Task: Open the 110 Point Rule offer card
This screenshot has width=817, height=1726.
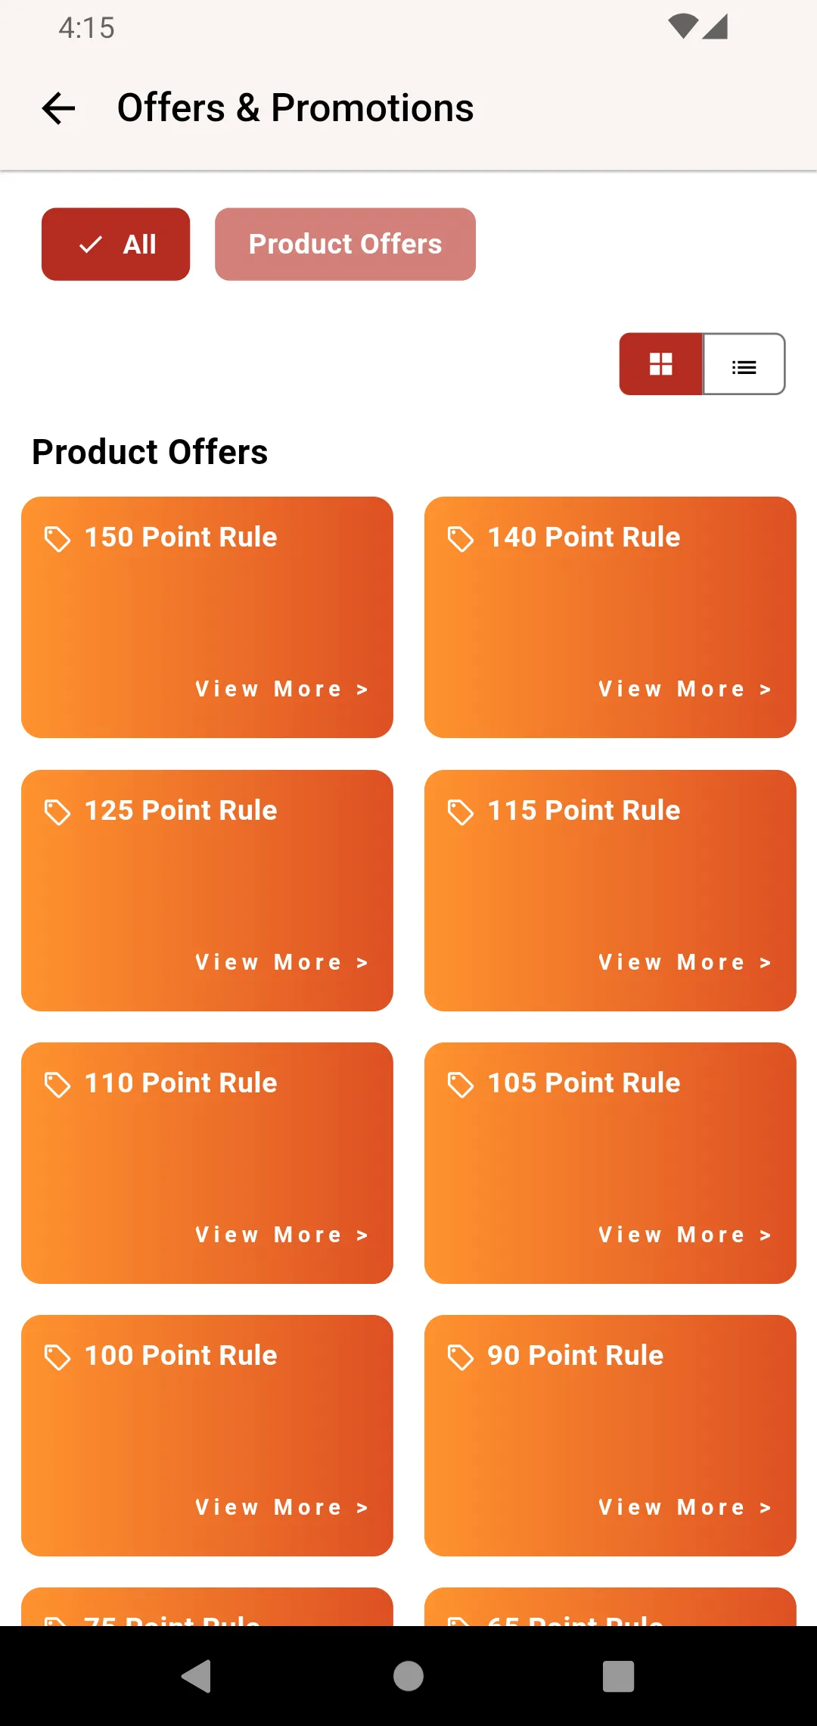Action: tap(207, 1163)
